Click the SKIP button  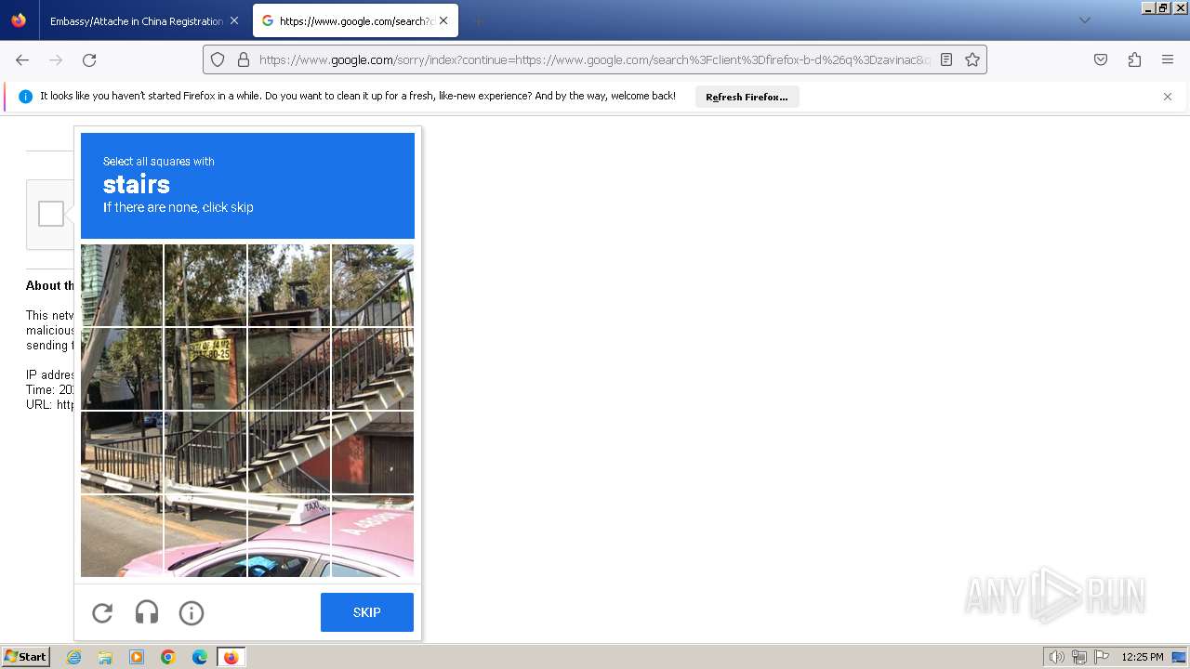tap(367, 612)
